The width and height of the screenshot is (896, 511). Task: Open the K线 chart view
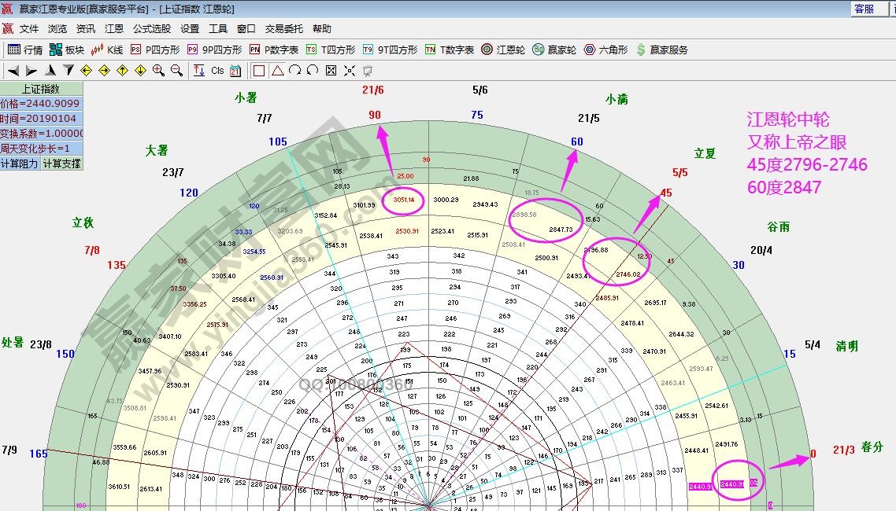pos(114,49)
